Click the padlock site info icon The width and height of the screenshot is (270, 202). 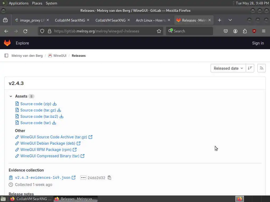[x=50, y=31]
